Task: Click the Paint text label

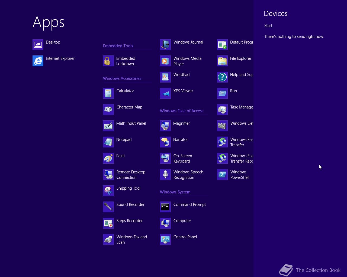Action: tap(121, 156)
